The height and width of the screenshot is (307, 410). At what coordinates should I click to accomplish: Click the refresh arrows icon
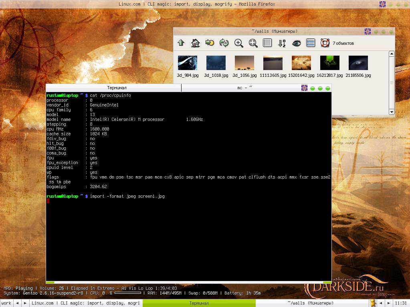[x=224, y=43]
